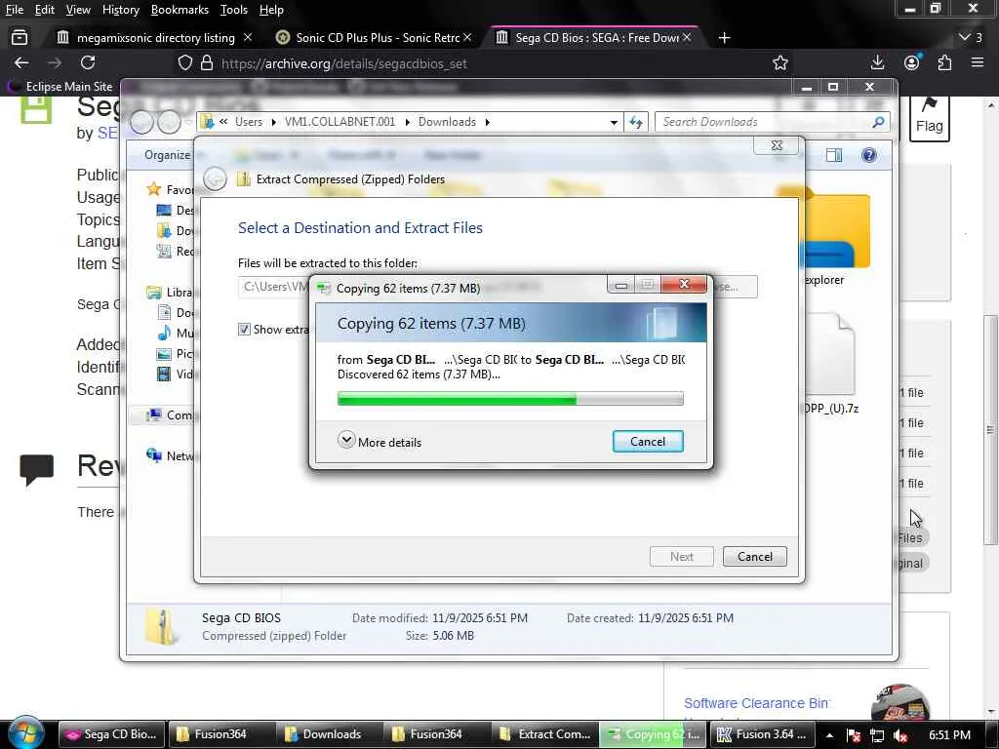This screenshot has height=749, width=999.
Task: Open the History menu
Action: [x=120, y=10]
